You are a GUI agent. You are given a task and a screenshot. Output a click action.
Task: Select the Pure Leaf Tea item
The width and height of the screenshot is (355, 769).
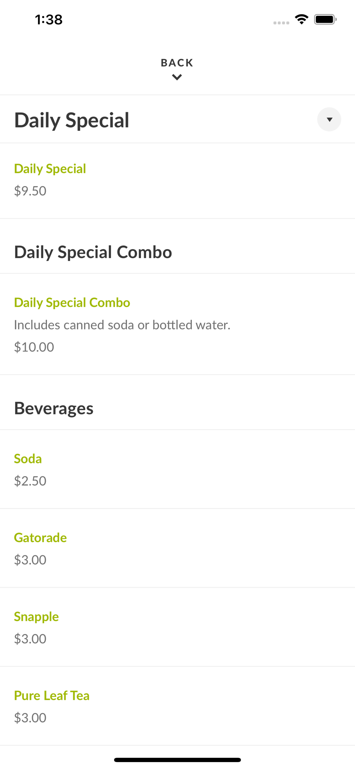(52, 696)
